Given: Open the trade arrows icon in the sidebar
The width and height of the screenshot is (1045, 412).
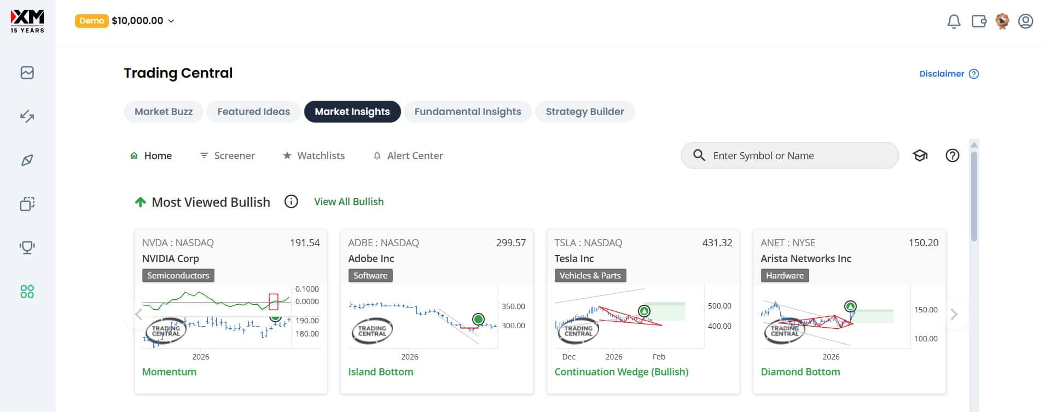Looking at the screenshot, I should click(27, 117).
